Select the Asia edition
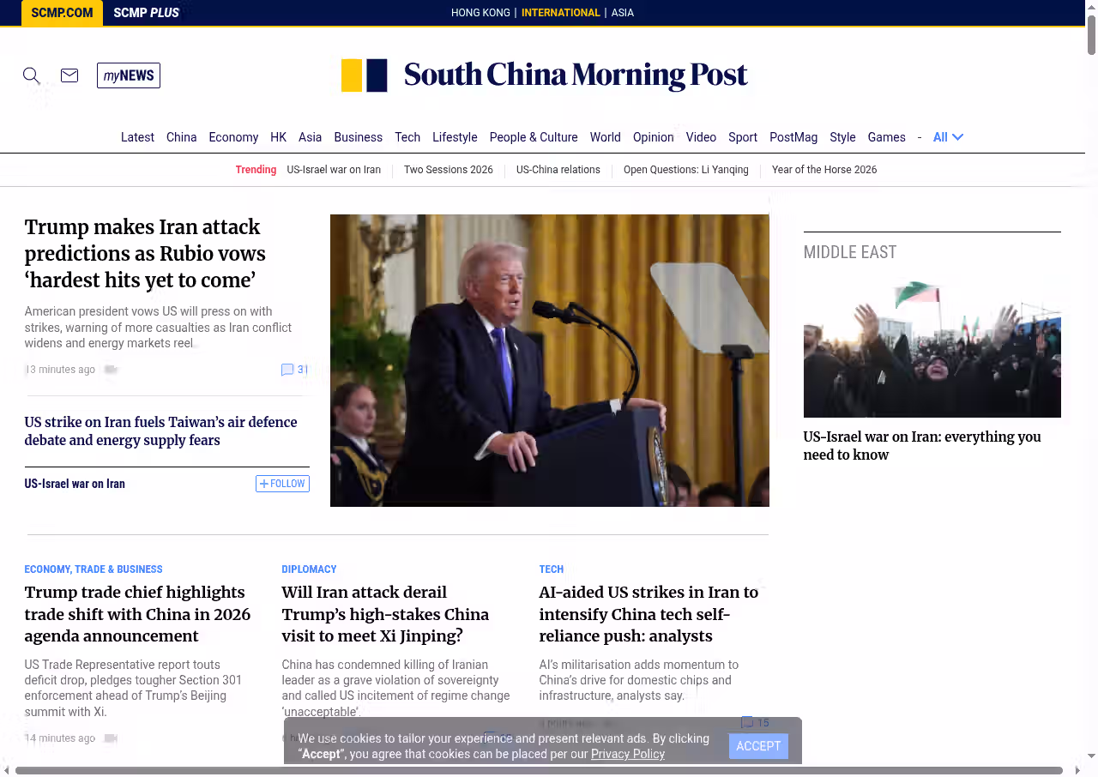 click(623, 13)
